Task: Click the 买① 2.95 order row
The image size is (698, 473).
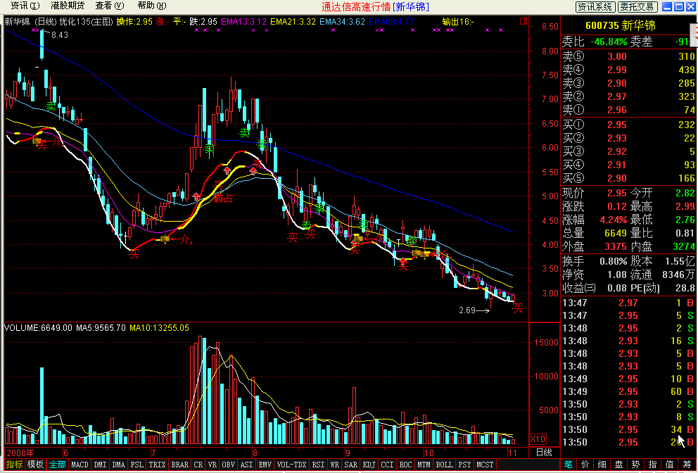Action: click(x=628, y=125)
